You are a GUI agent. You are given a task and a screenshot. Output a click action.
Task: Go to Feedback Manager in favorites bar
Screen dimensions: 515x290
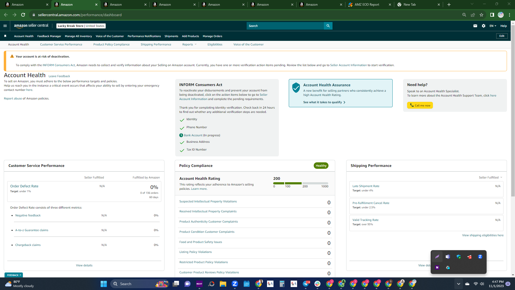(x=49, y=36)
